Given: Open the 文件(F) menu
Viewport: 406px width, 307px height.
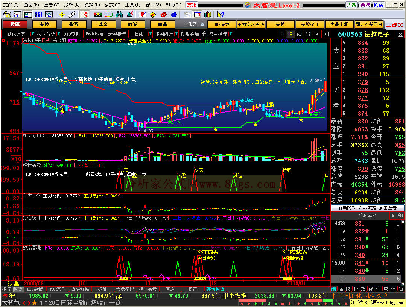Looking at the screenshot, I should coord(11,5).
